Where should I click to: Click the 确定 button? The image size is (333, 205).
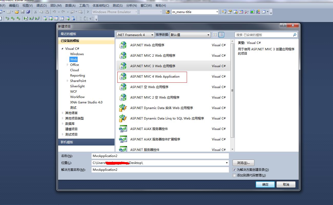pyautogui.click(x=265, y=185)
